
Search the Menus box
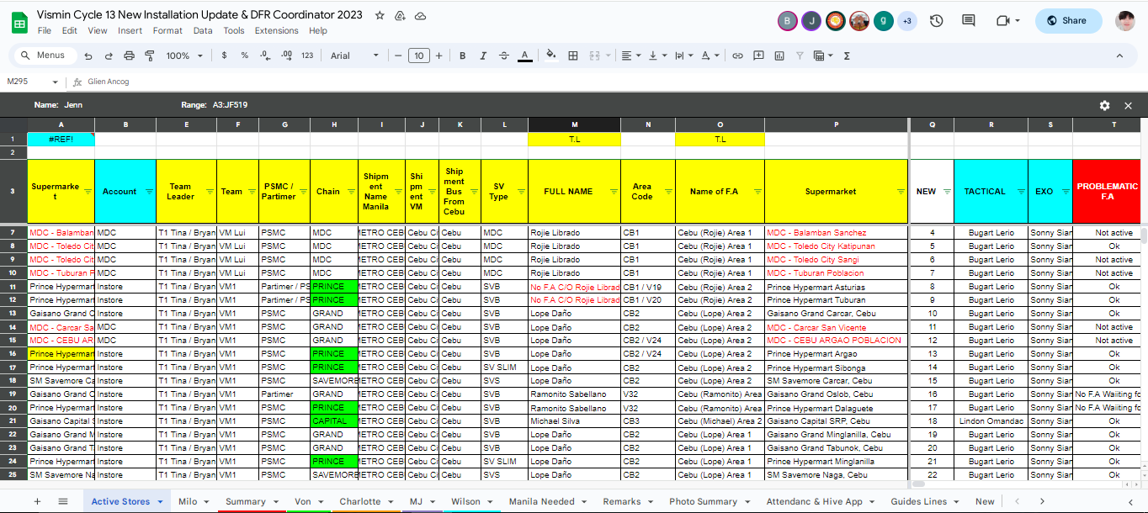coord(44,56)
